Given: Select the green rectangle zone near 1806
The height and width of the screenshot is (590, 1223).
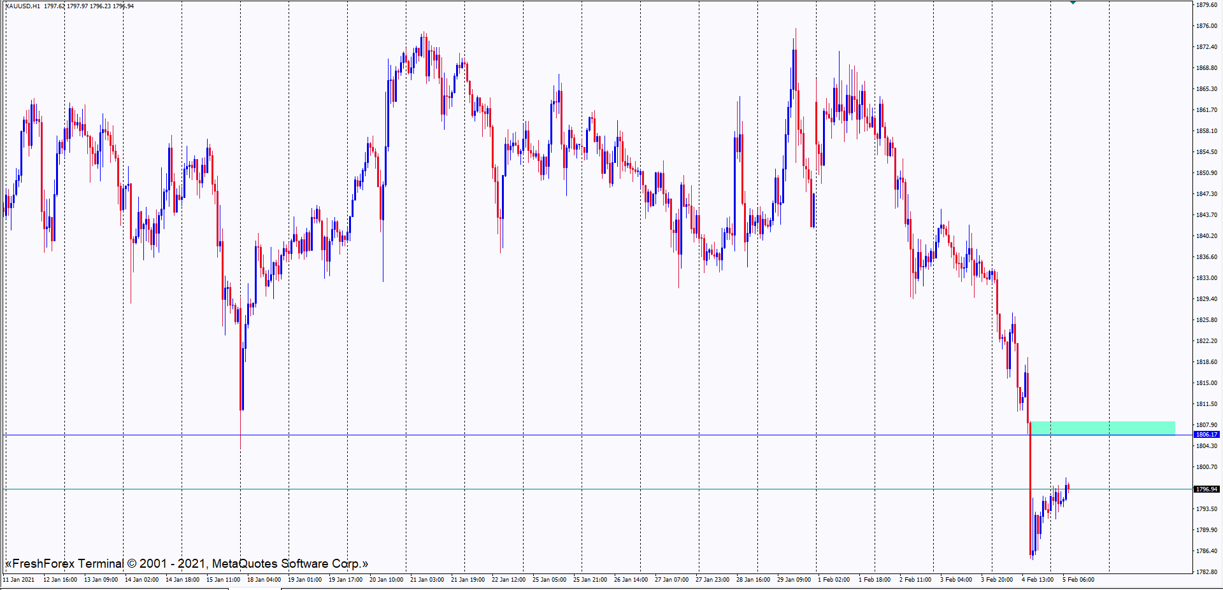Looking at the screenshot, I should click(x=1103, y=428).
